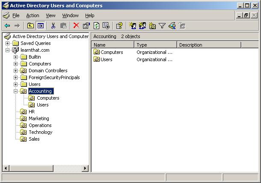Select the Domain Controllers tree item
This screenshot has width=261, height=183.
click(x=48, y=71)
